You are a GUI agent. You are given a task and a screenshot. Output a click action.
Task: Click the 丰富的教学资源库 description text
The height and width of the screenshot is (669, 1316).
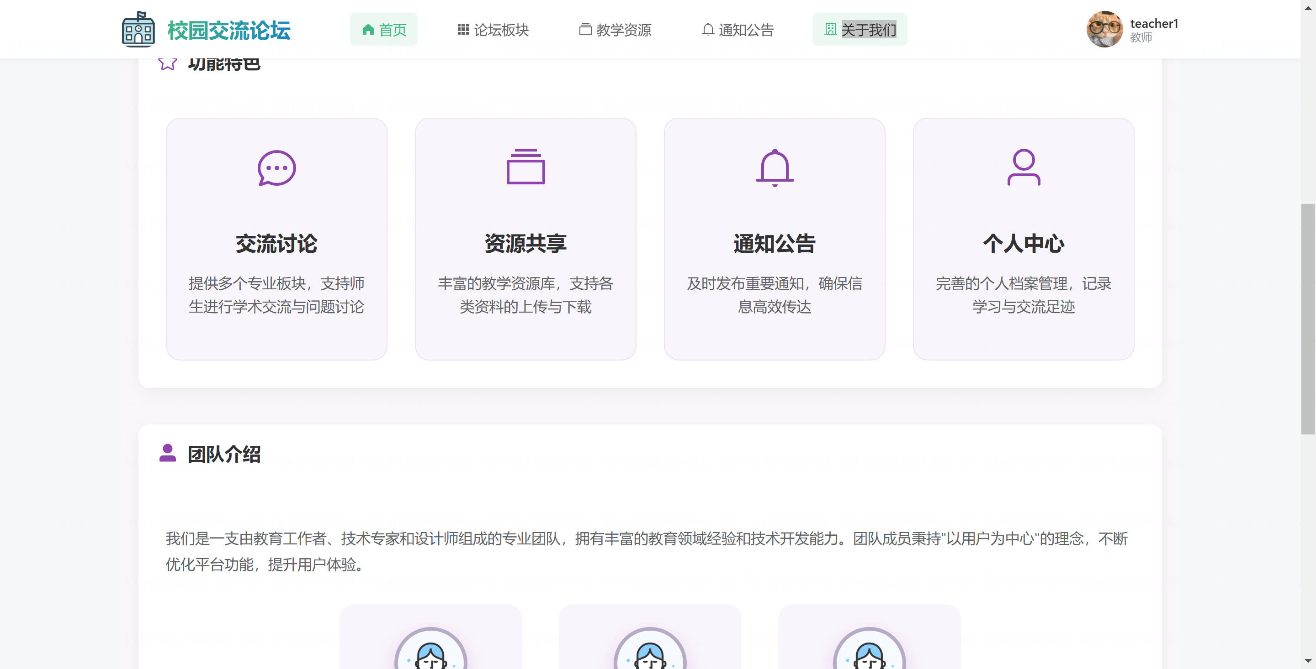tap(525, 295)
